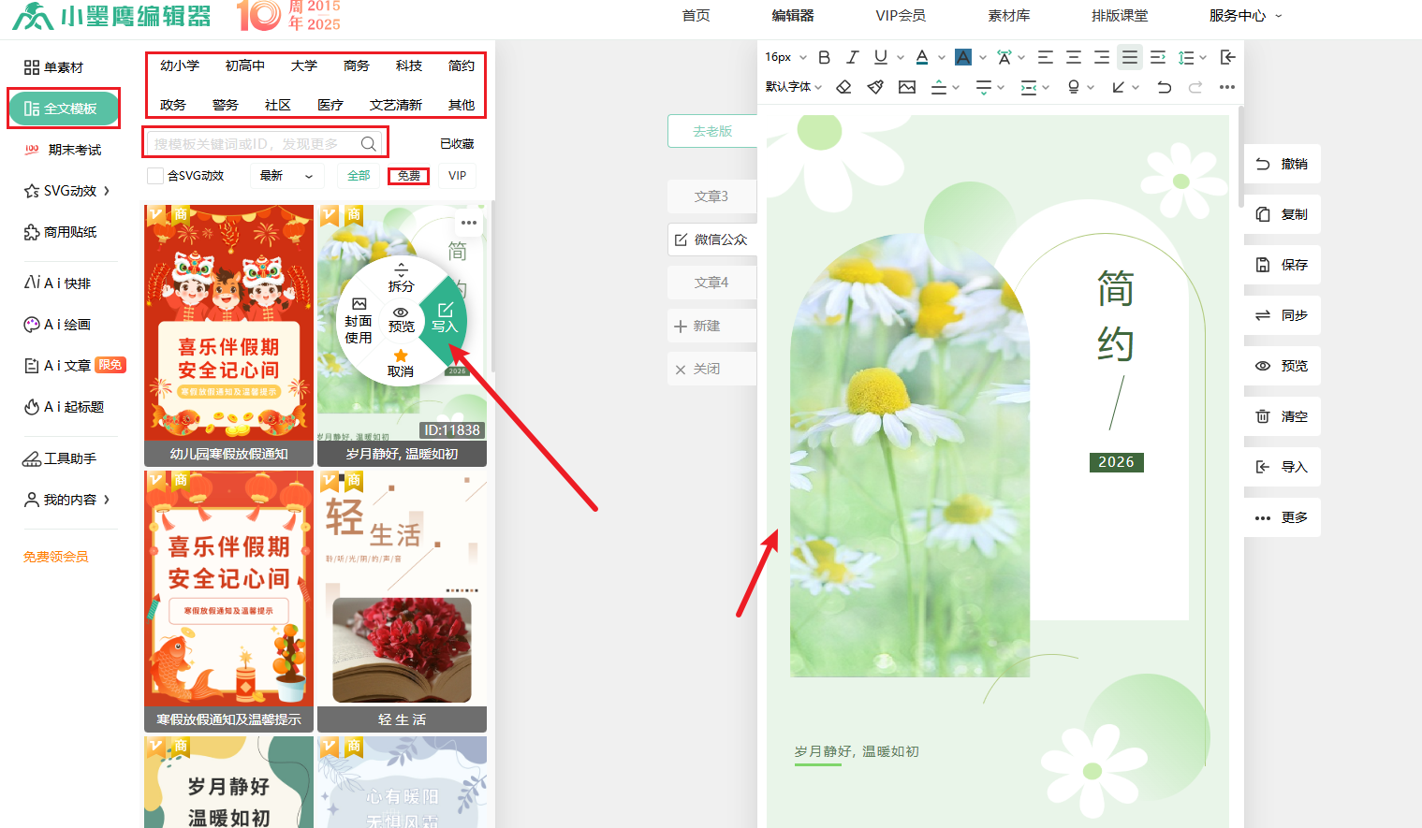This screenshot has height=828, width=1422.
Task: Open the 工具助手 sidebar item
Action: click(x=60, y=458)
